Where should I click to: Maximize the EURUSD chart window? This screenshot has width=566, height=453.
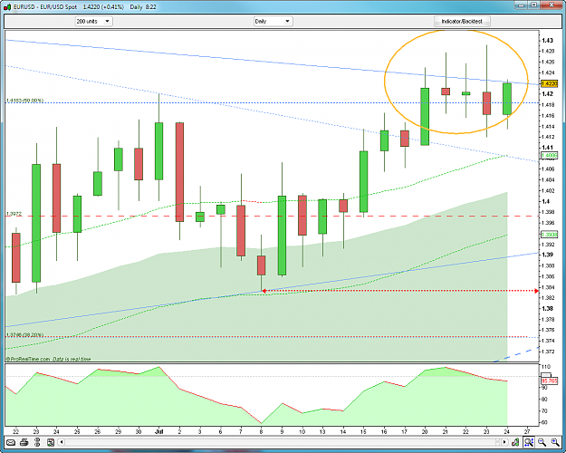coord(534,5)
